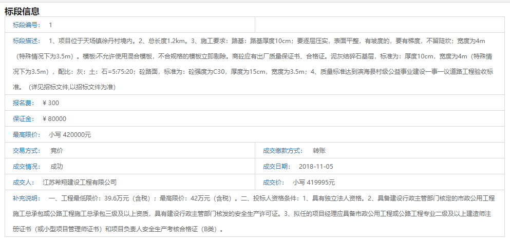Select the 小写 419995元 deal price
This screenshot has height=241, width=510.
(314, 182)
